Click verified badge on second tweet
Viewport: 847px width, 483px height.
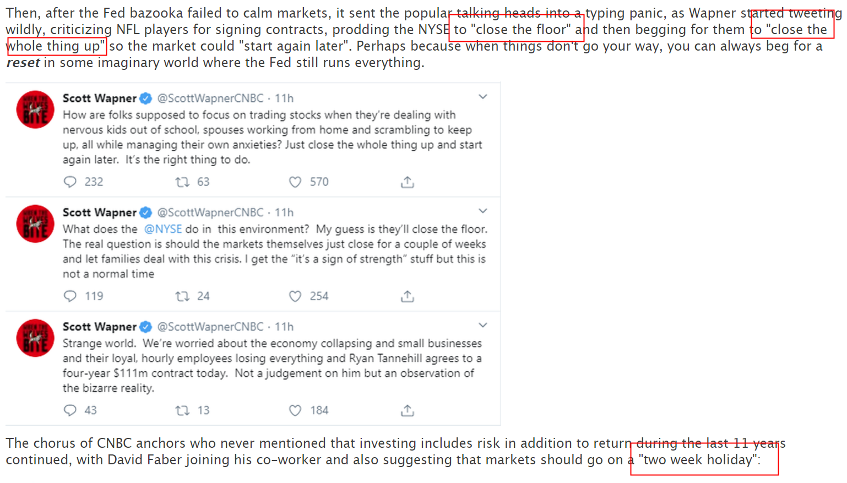tap(146, 213)
